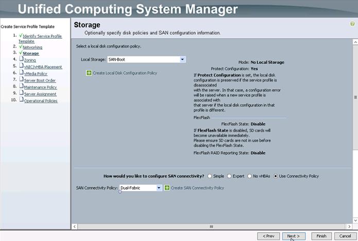Click the 'FlexFlash State: Disable' text
The image size is (358, 241).
tap(243, 124)
